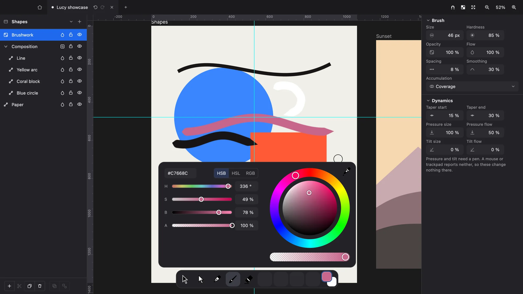Screen dimensions: 523x294
Task: Click the 52% zoom level
Action: point(500,7)
